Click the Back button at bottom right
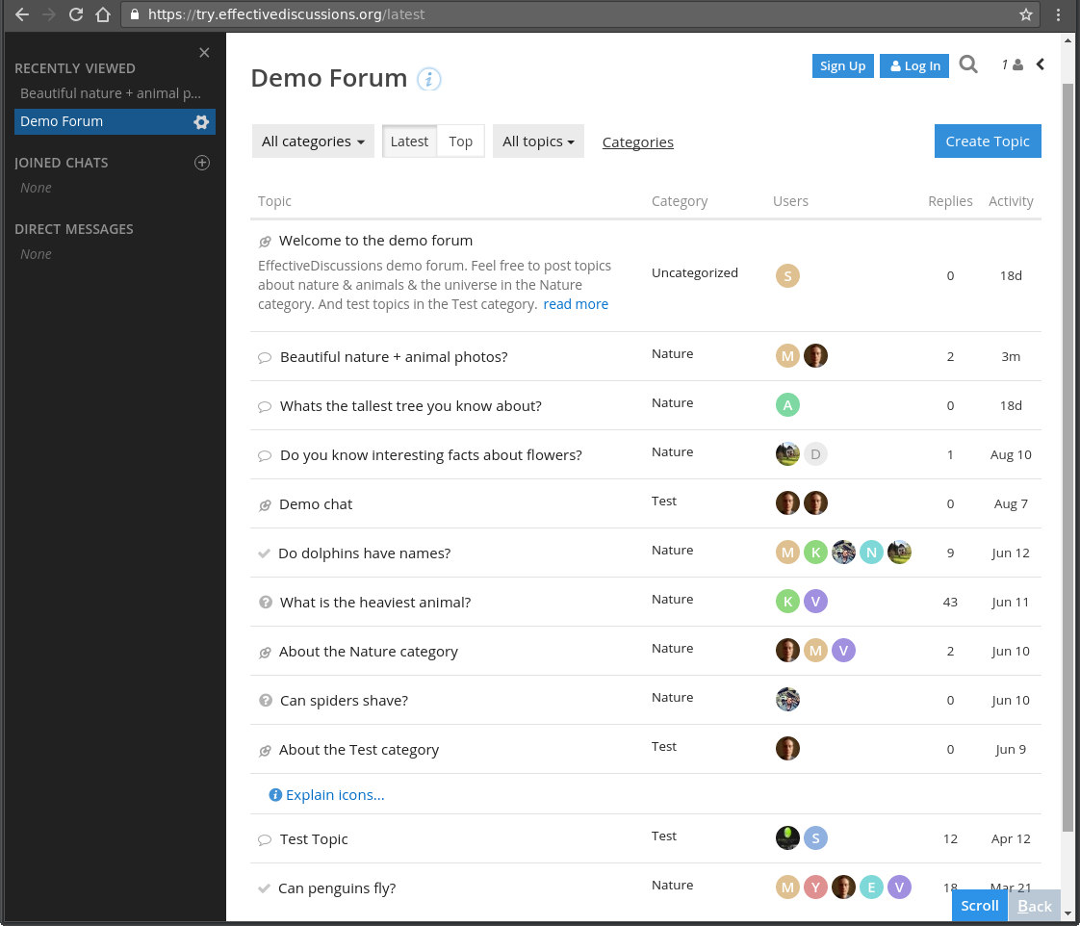The image size is (1080, 926). point(1034,906)
